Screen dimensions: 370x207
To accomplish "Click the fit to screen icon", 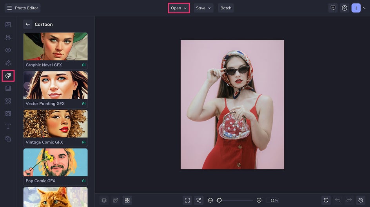I will click(187, 200).
